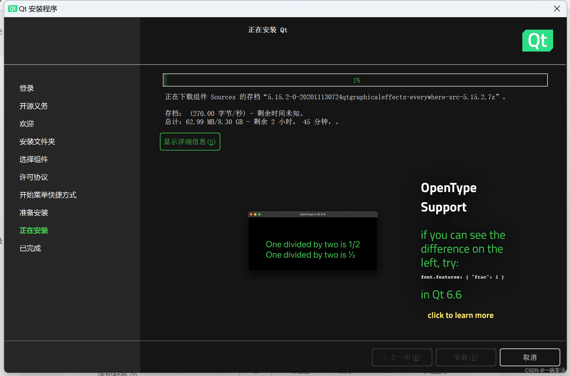Click 'if you can see the difference' text

(463, 249)
